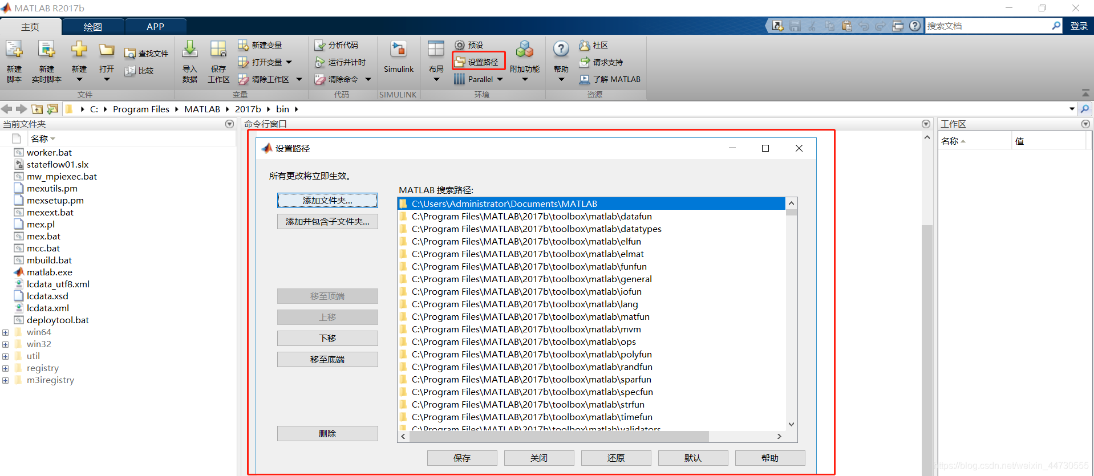Expand the registry folder
This screenshot has width=1094, height=476.
(5, 368)
